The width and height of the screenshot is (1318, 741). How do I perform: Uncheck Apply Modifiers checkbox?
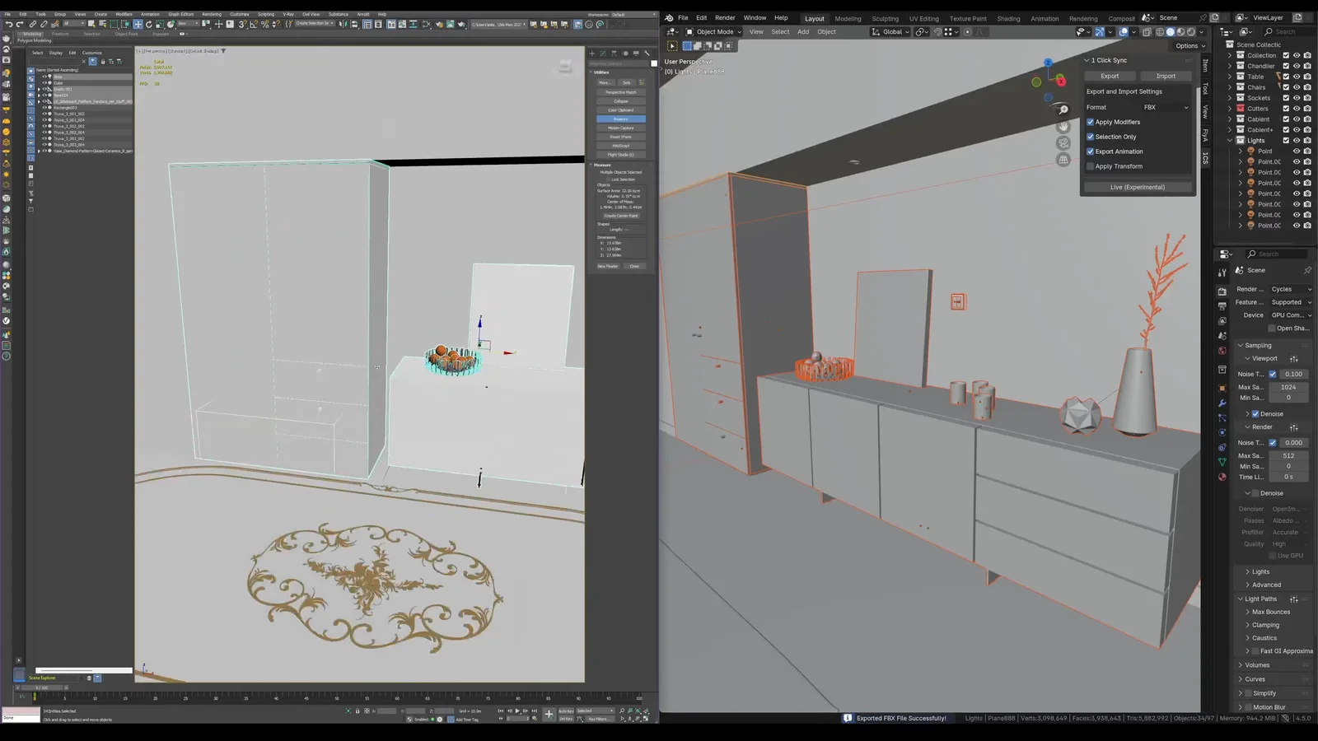1090,122
